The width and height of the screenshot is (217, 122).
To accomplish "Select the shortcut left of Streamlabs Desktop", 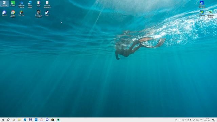I will click(202, 13).
